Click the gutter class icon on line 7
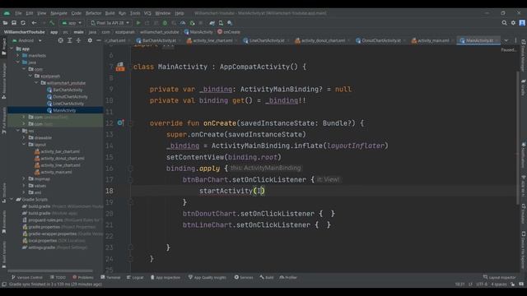Image resolution: width=527 pixels, height=296 pixels. pyautogui.click(x=120, y=67)
